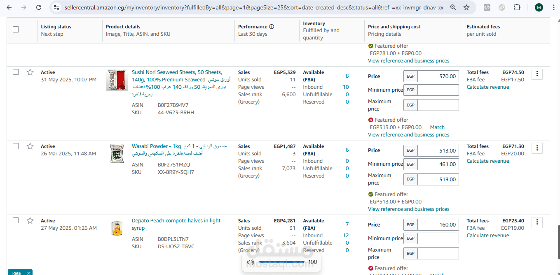The width and height of the screenshot is (560, 275).
Task: Tick the select-all checkbox in header
Action: pos(16,29)
